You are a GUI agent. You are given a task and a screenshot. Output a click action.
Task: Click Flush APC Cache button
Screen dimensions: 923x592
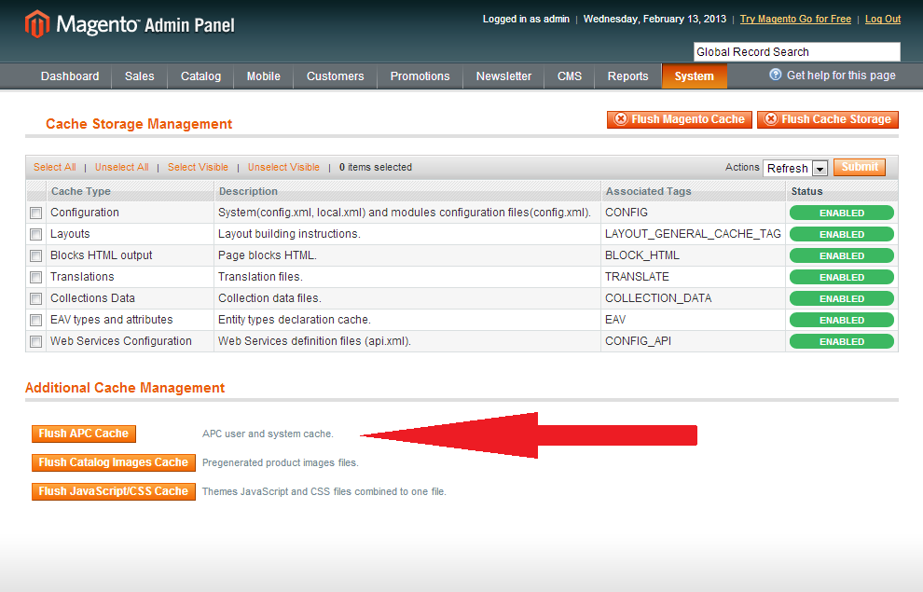[x=84, y=434]
